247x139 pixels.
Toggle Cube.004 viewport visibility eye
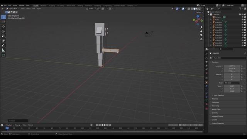242,30
